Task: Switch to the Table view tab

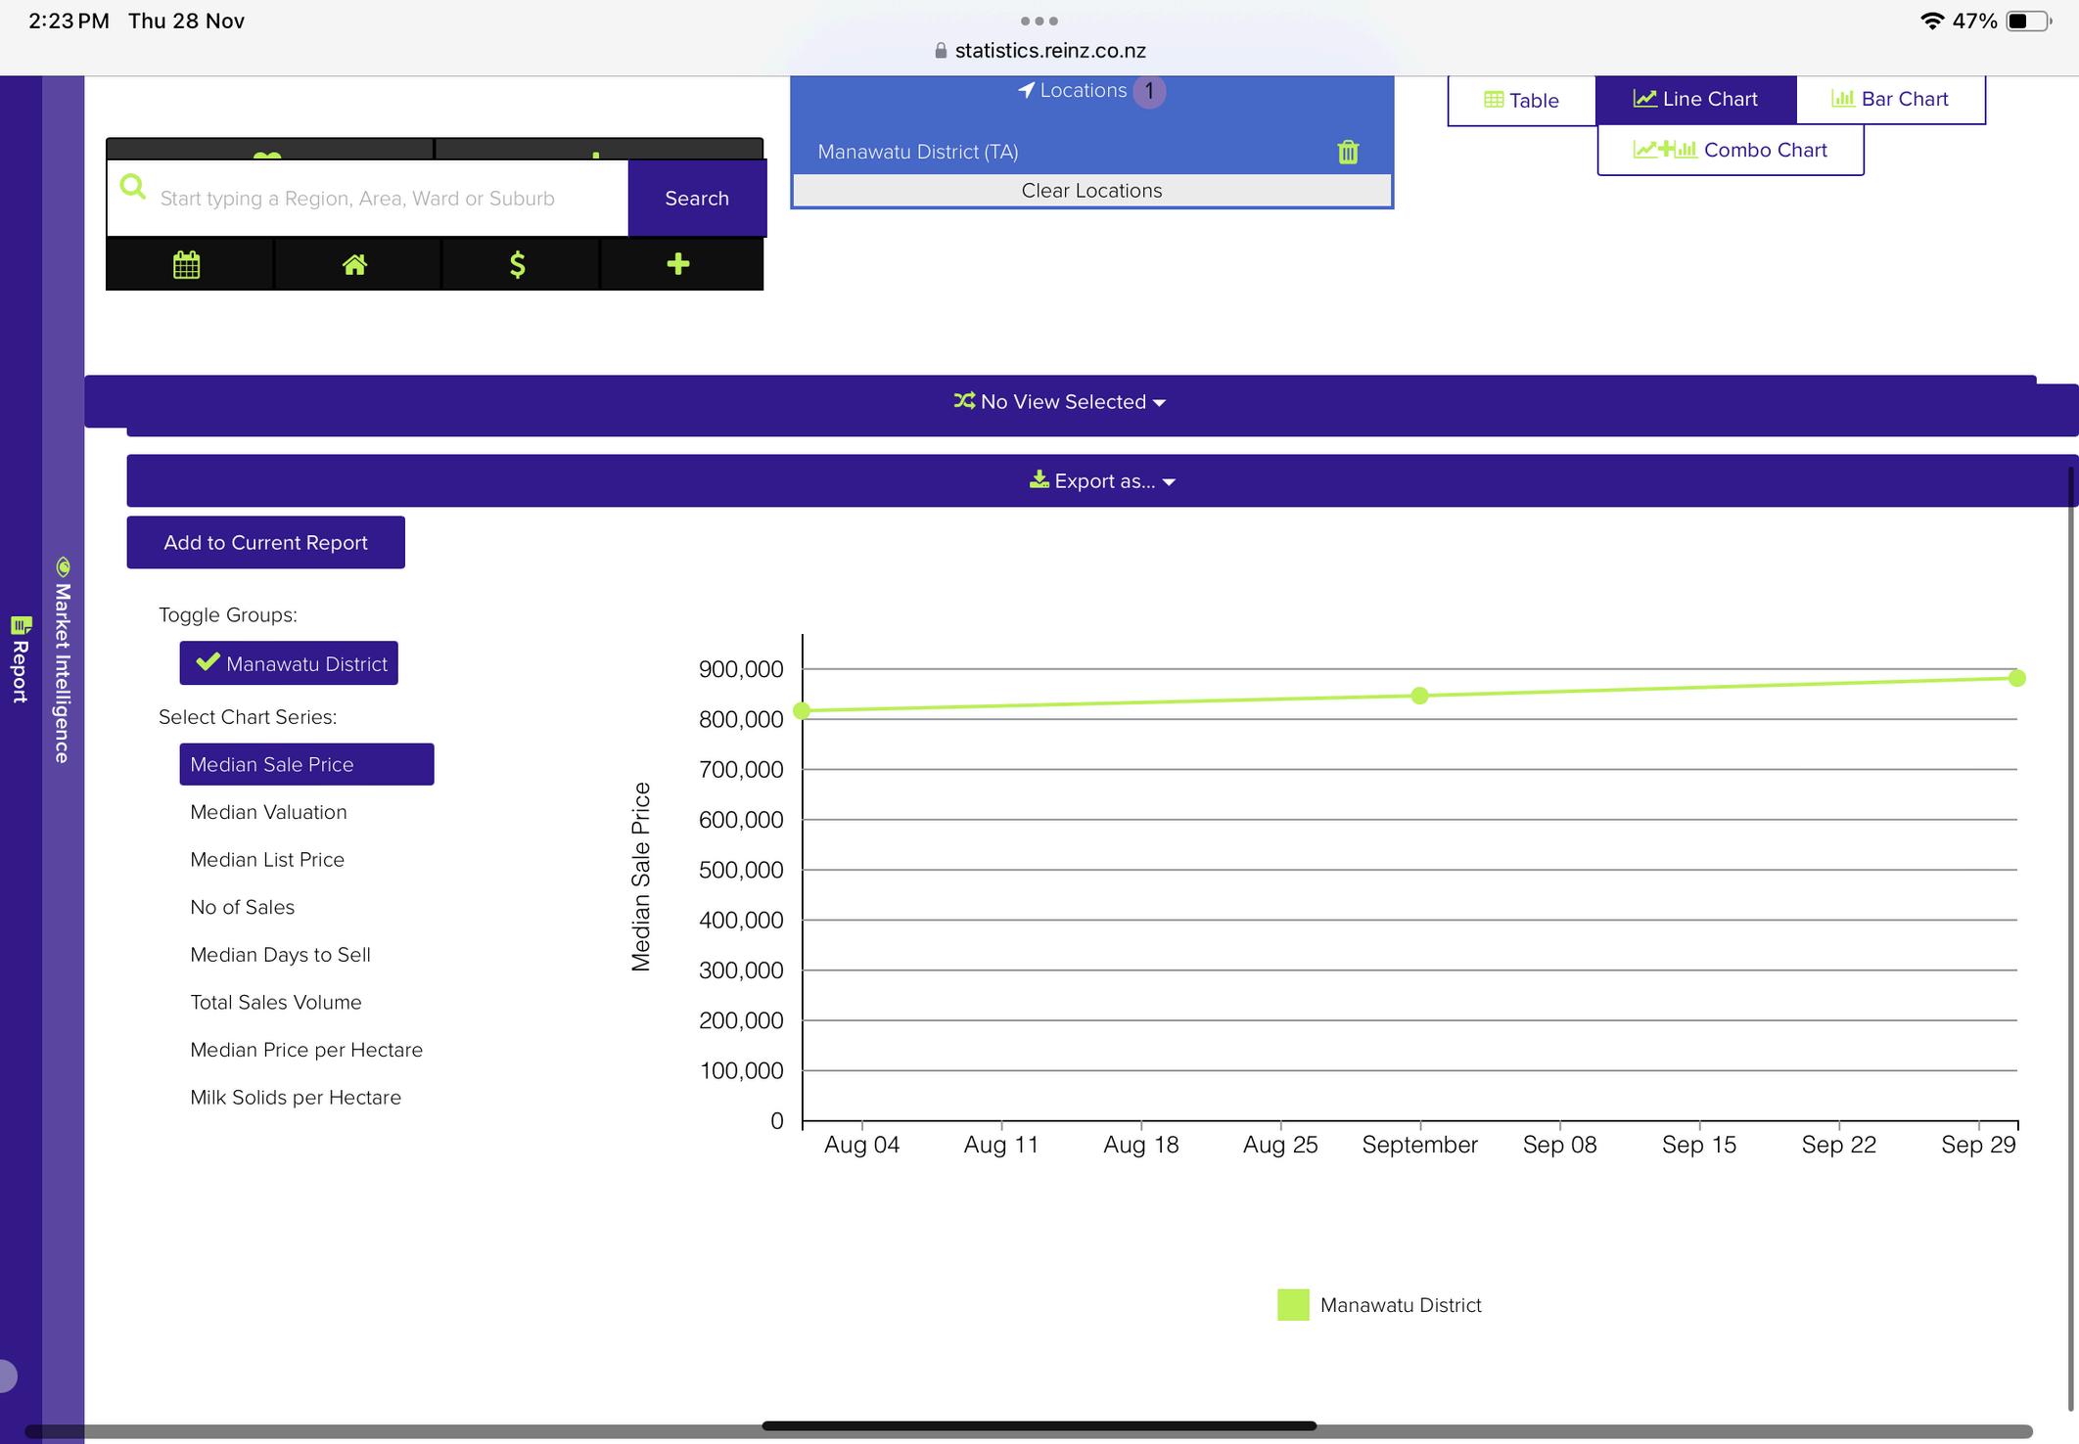Action: click(1521, 101)
